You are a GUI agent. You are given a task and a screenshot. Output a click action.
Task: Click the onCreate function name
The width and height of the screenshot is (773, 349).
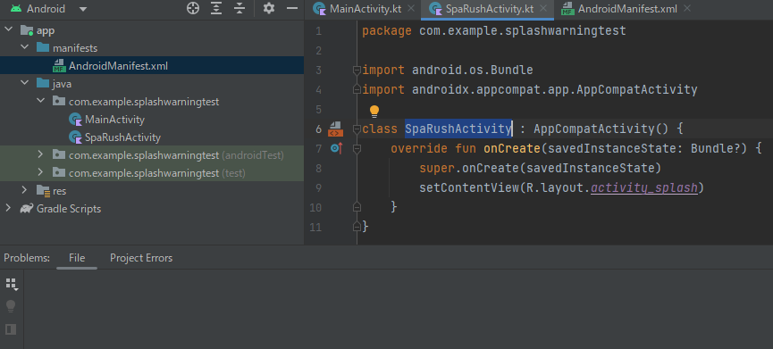512,149
